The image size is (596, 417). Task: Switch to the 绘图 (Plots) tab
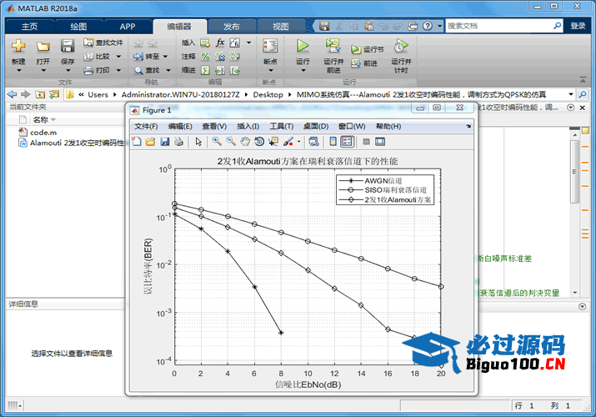[x=78, y=26]
